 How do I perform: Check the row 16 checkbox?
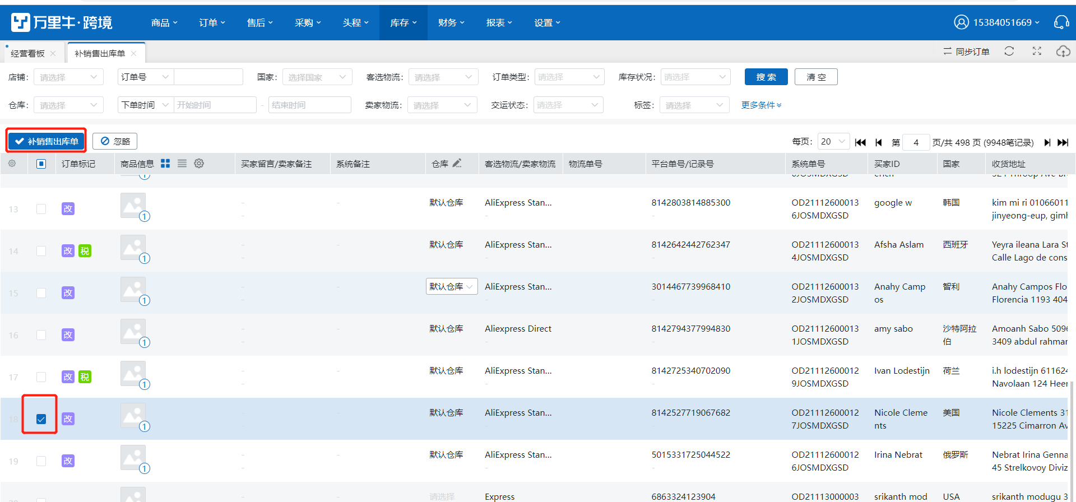tap(41, 334)
